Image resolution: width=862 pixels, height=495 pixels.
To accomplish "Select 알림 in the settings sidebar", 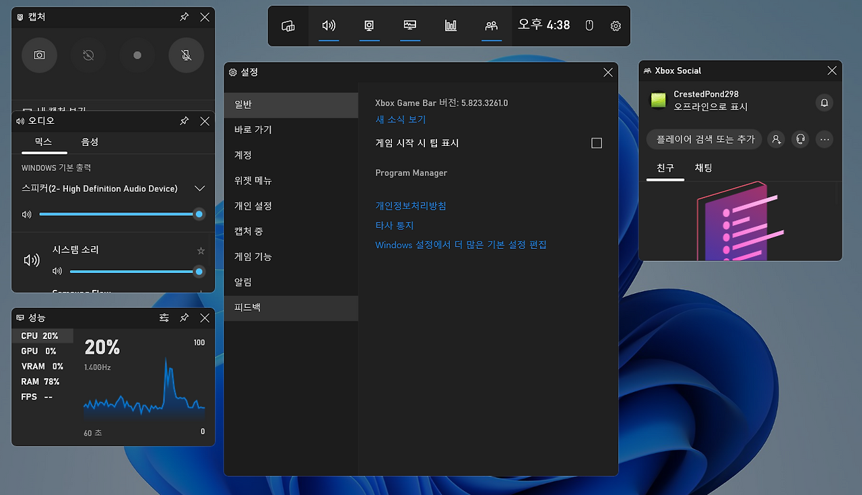I will pos(291,282).
